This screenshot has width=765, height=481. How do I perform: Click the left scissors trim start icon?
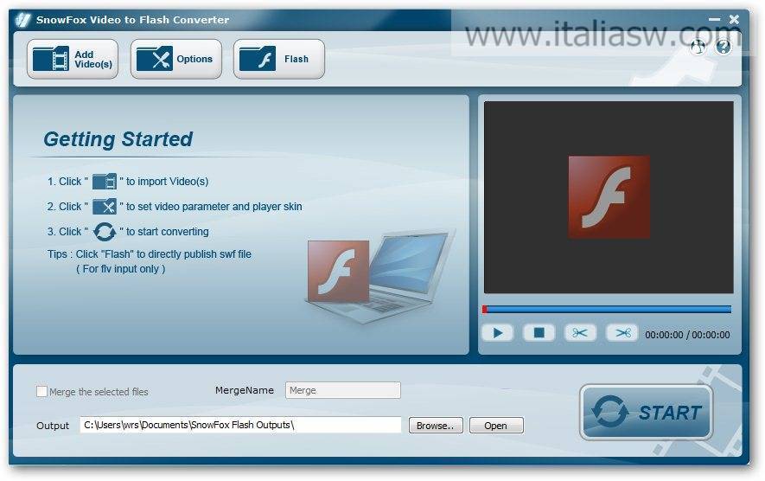[580, 333]
